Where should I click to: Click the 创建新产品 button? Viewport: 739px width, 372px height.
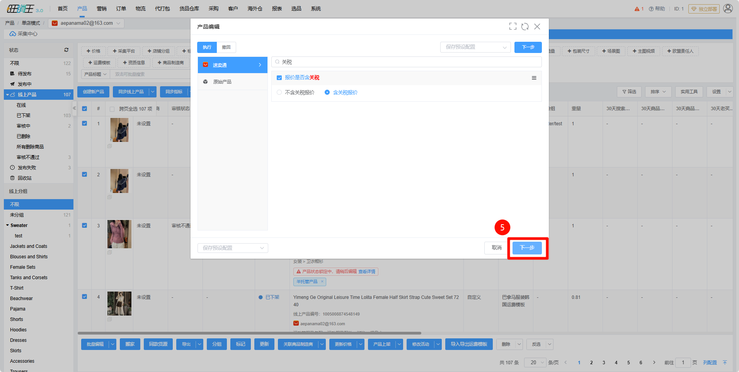pyautogui.click(x=94, y=92)
